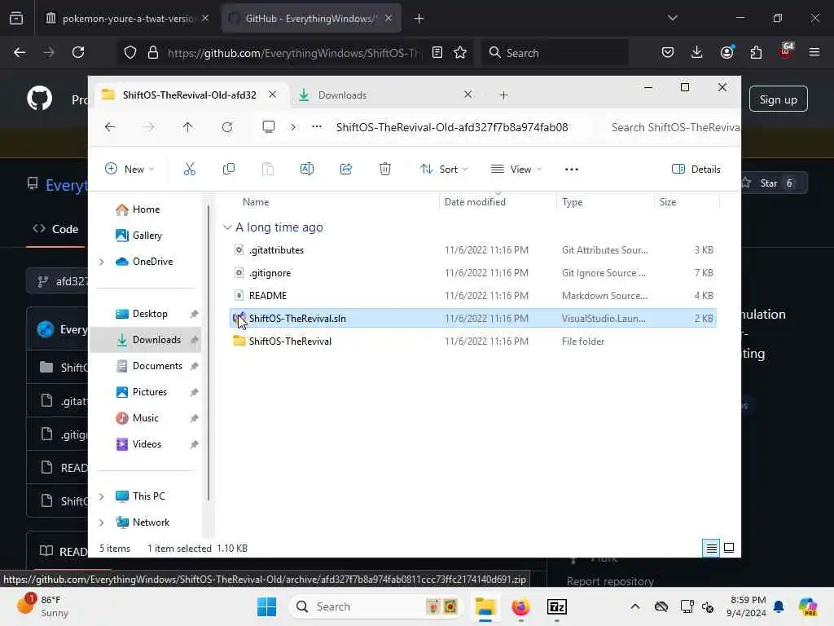Click the Firefox Search box

click(555, 53)
